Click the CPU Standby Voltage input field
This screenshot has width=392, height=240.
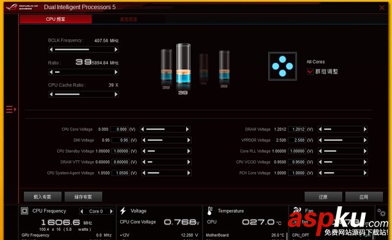click(x=121, y=151)
